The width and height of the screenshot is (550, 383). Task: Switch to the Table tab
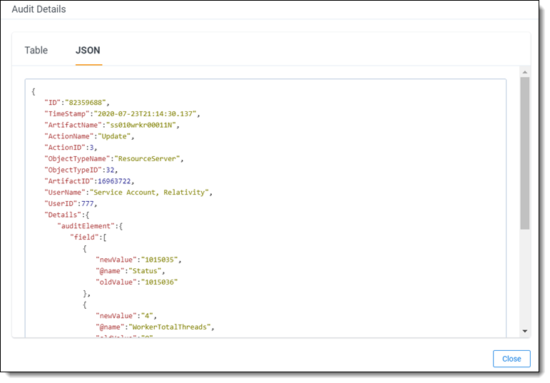tap(36, 51)
